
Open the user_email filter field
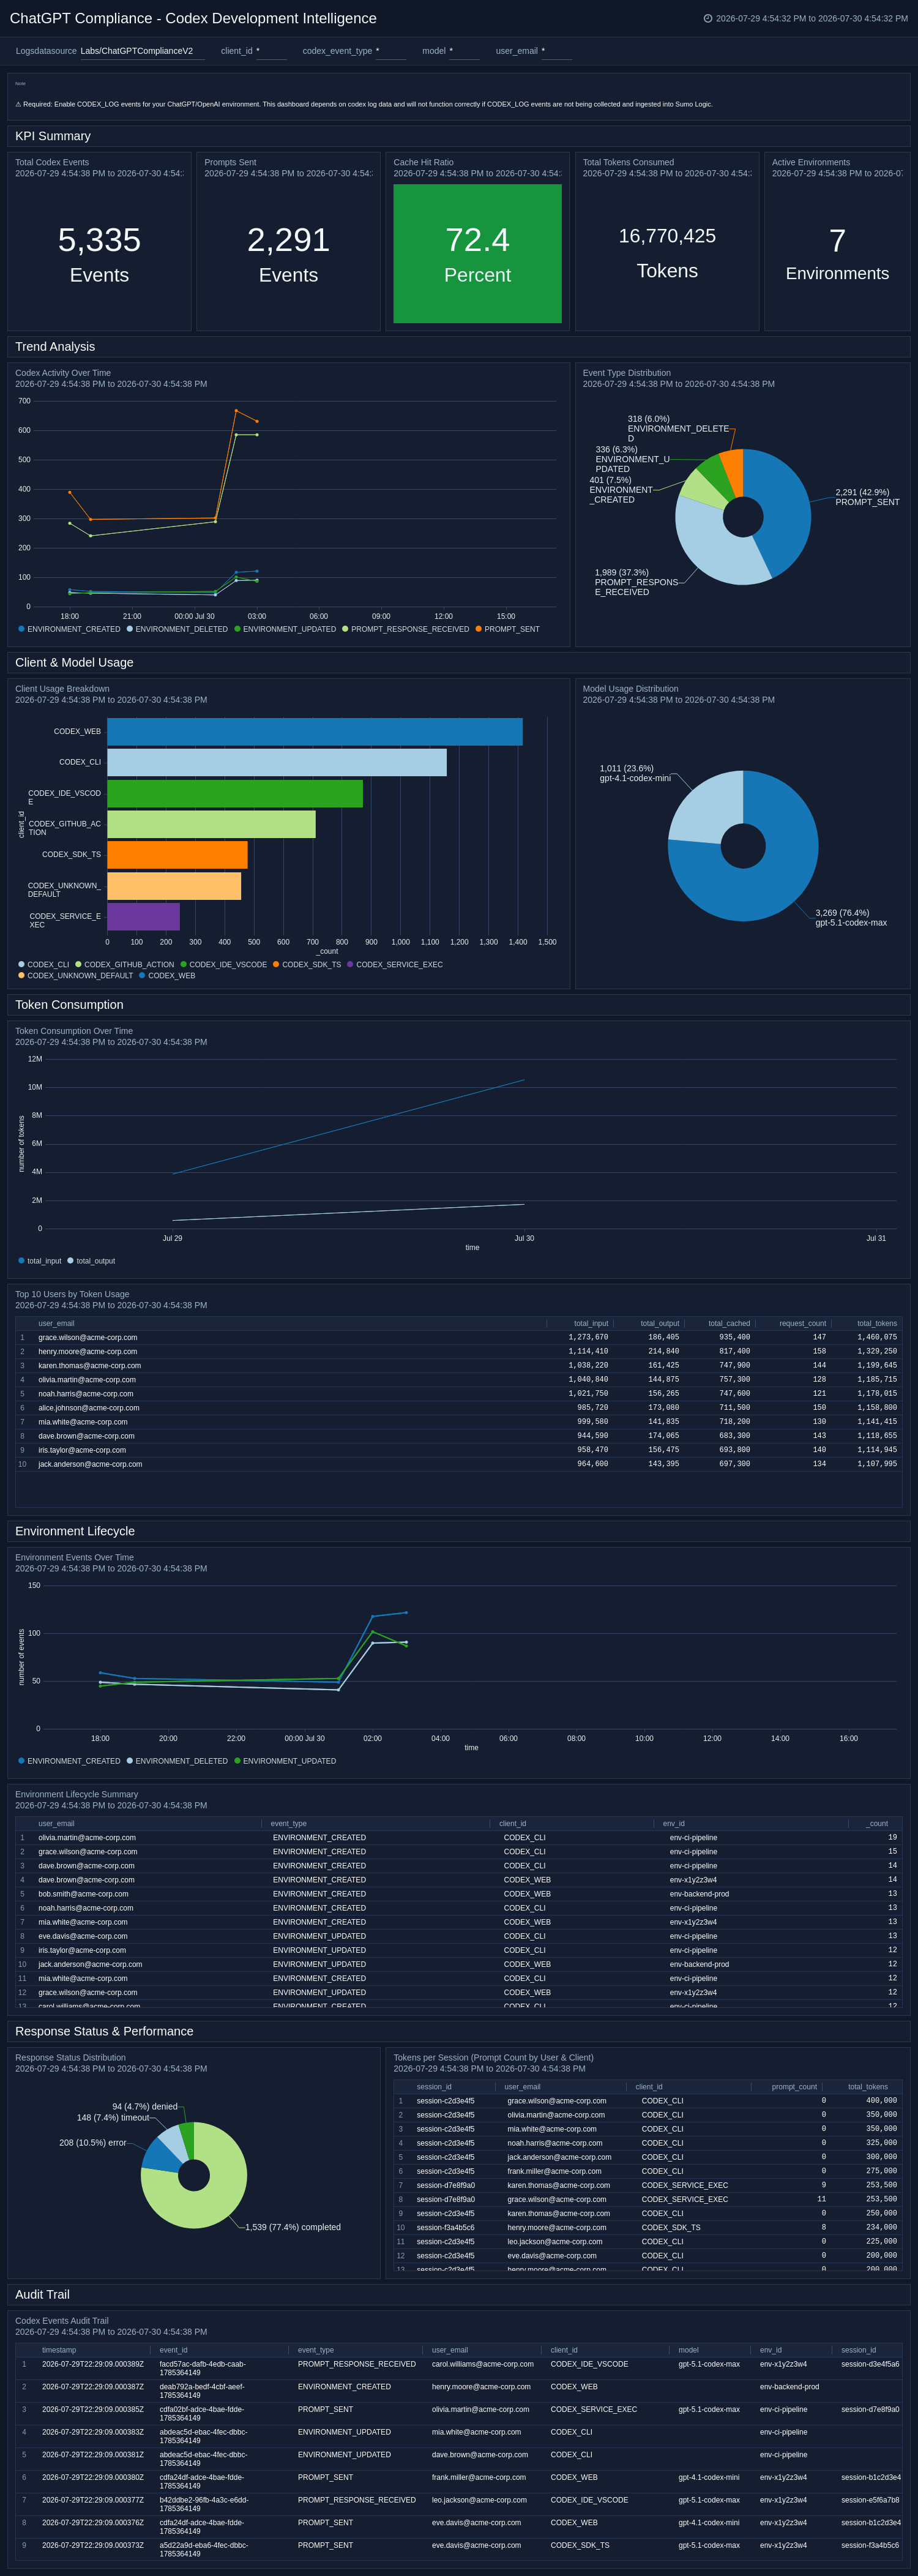(556, 51)
